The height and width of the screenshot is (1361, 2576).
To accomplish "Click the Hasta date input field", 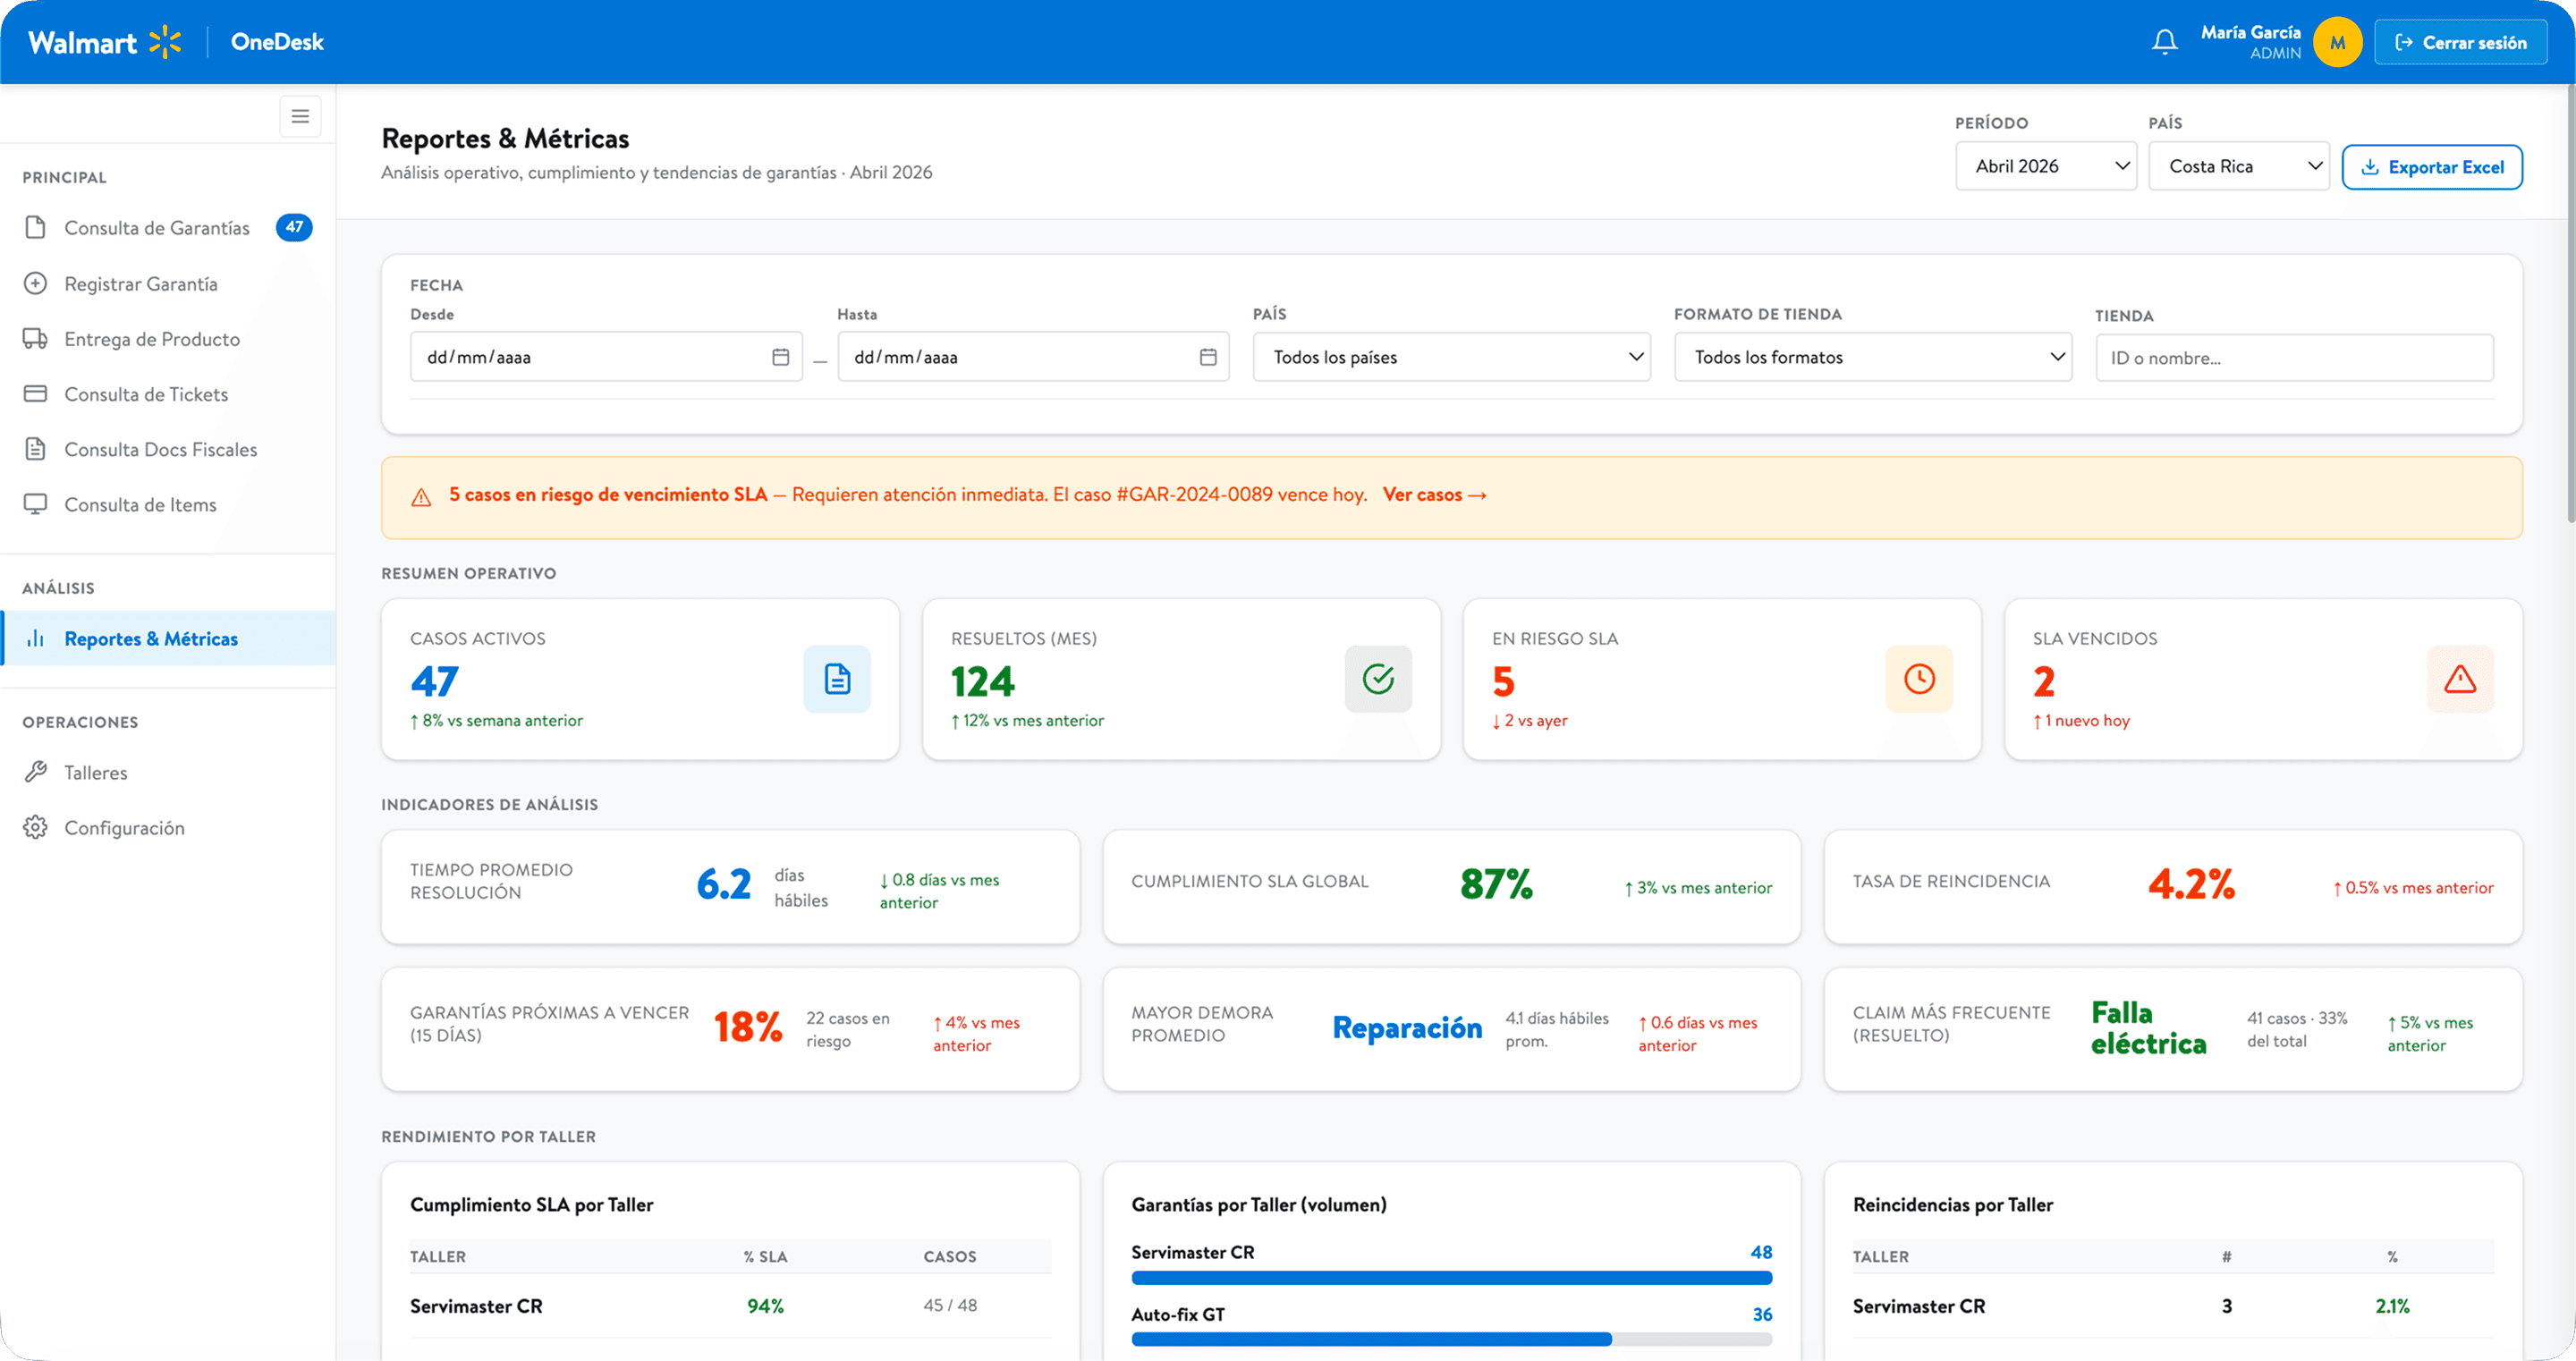I will pos(1033,357).
